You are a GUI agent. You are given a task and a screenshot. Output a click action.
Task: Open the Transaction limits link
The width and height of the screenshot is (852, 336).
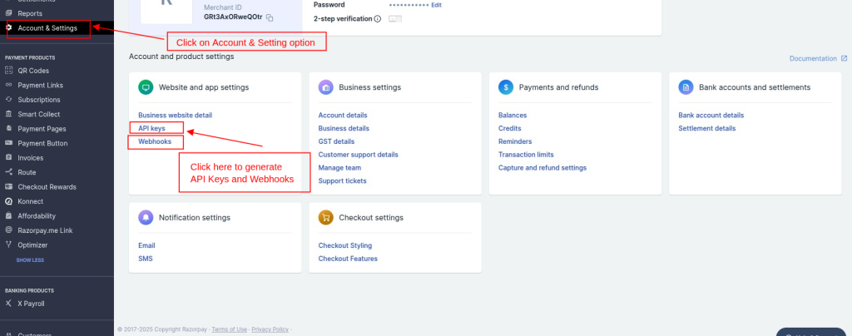click(x=526, y=155)
